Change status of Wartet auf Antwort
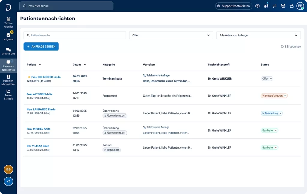The image size is (307, 194). pyautogui.click(x=274, y=96)
